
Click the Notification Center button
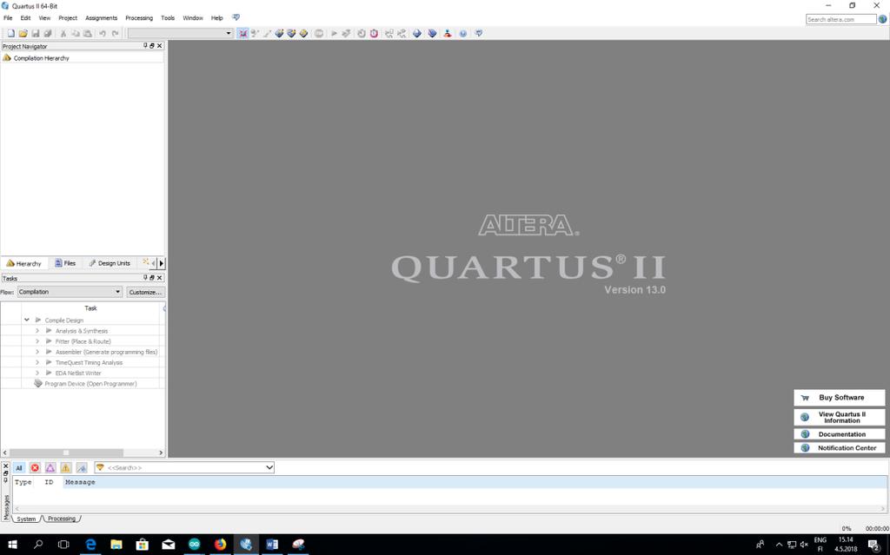839,448
